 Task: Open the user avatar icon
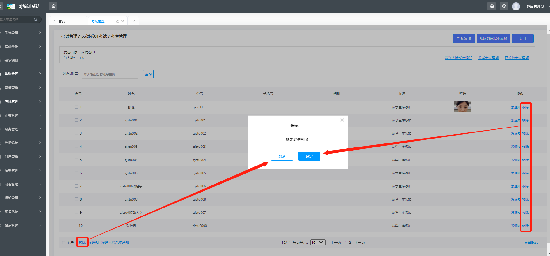(x=516, y=6)
